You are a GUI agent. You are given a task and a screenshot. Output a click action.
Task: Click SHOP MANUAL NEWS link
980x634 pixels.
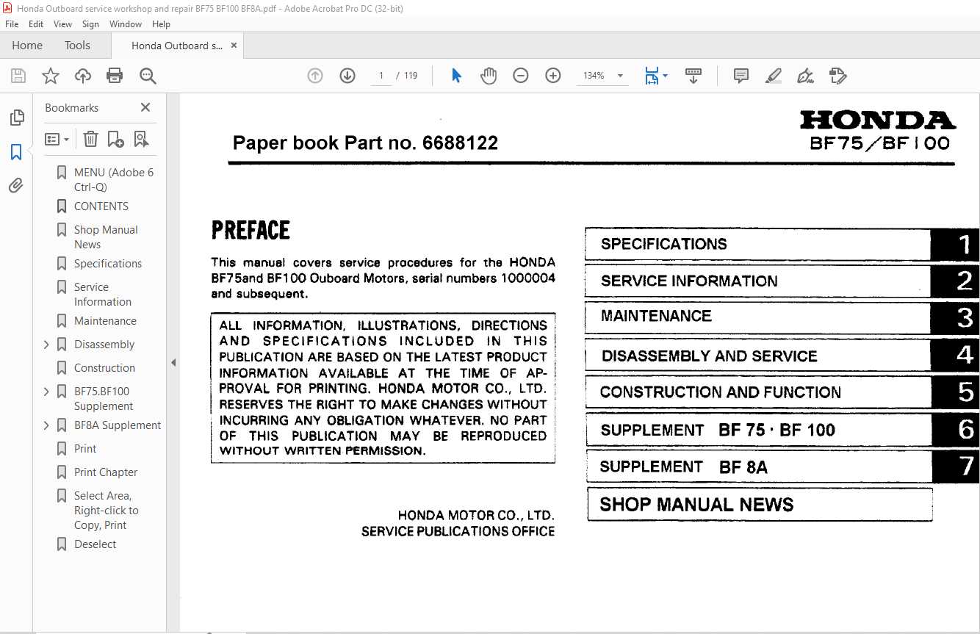[x=760, y=505]
